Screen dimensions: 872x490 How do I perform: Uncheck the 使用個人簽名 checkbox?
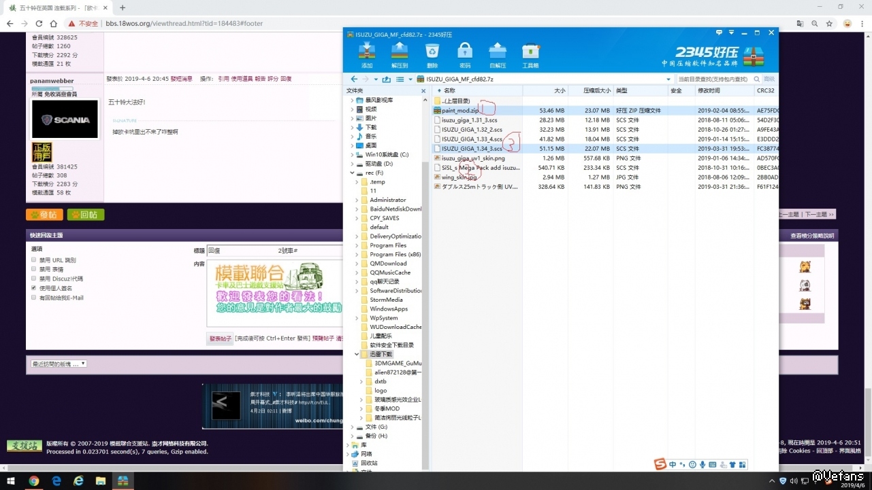(x=34, y=288)
